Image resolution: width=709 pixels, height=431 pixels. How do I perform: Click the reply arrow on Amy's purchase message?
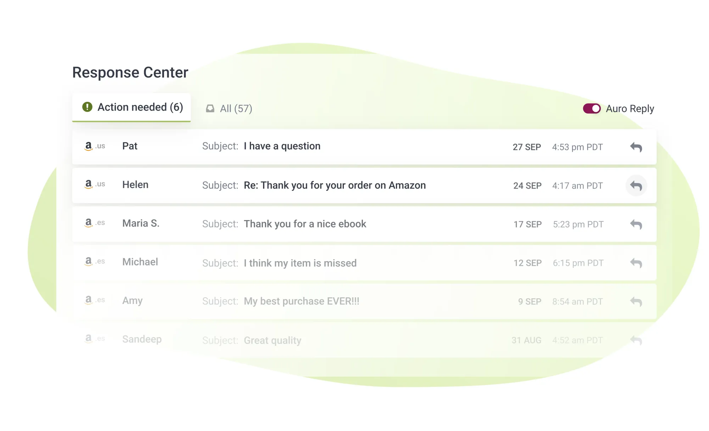[636, 301]
